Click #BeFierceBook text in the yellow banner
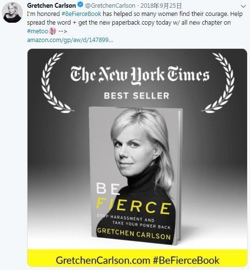Viewport: 250px width, 270px height. tap(186, 260)
